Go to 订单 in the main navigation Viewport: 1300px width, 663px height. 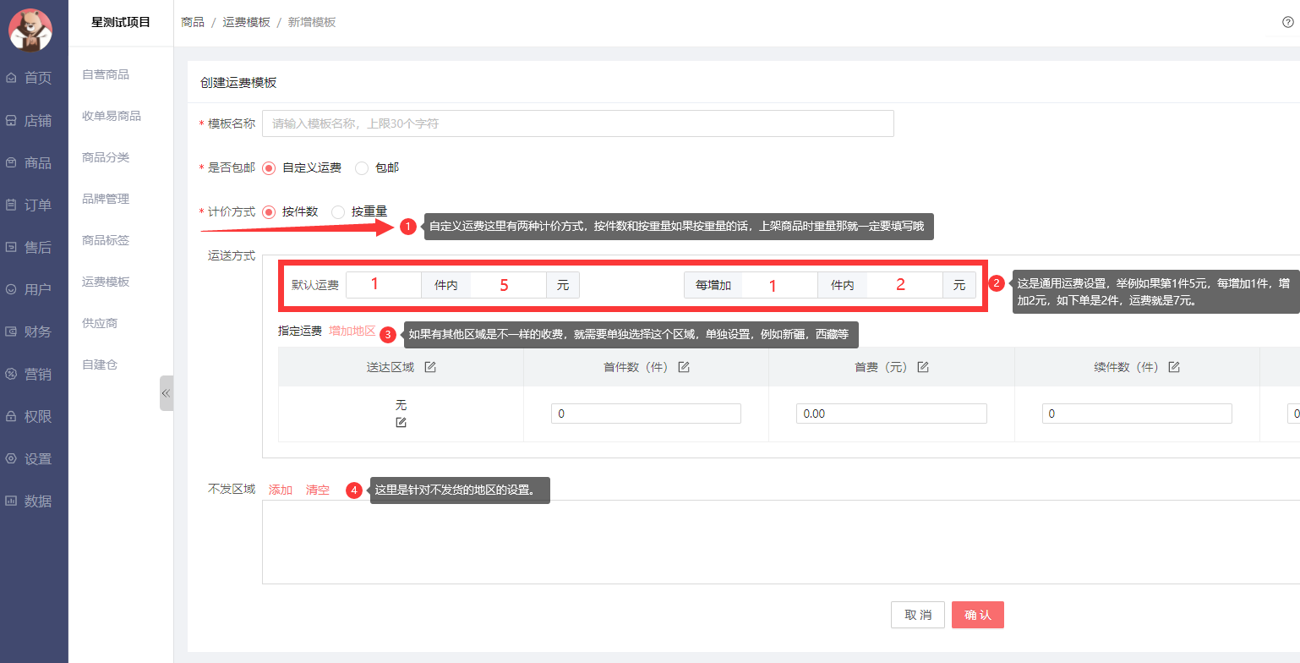[x=37, y=205]
